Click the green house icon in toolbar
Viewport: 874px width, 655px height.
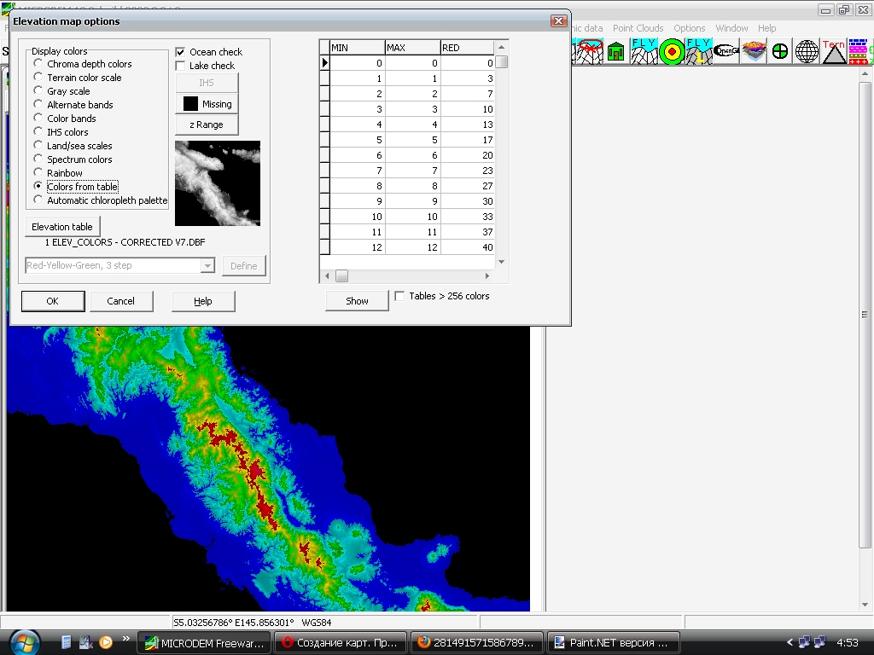615,51
